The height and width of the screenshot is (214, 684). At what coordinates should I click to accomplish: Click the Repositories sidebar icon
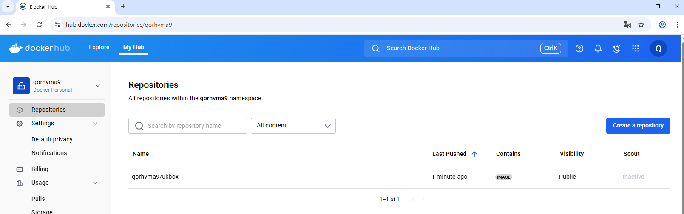20,110
